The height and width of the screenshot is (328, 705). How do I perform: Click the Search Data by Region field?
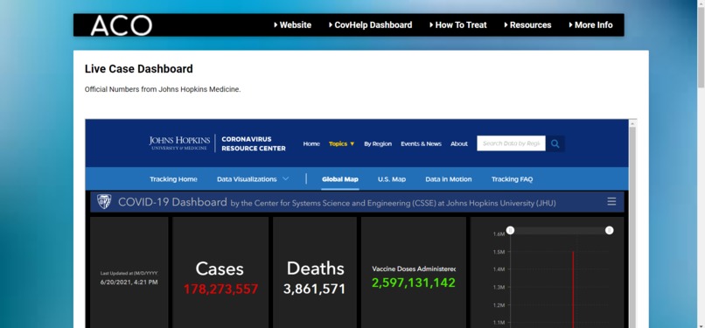[x=511, y=143]
